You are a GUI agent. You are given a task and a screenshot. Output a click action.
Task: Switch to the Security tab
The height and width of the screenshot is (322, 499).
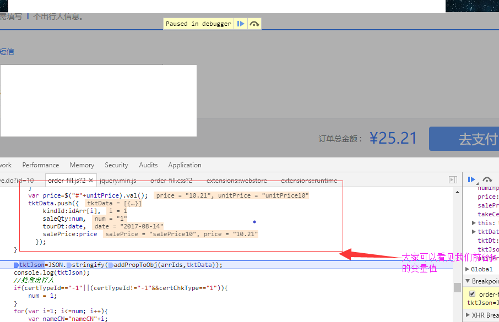pyautogui.click(x=116, y=165)
